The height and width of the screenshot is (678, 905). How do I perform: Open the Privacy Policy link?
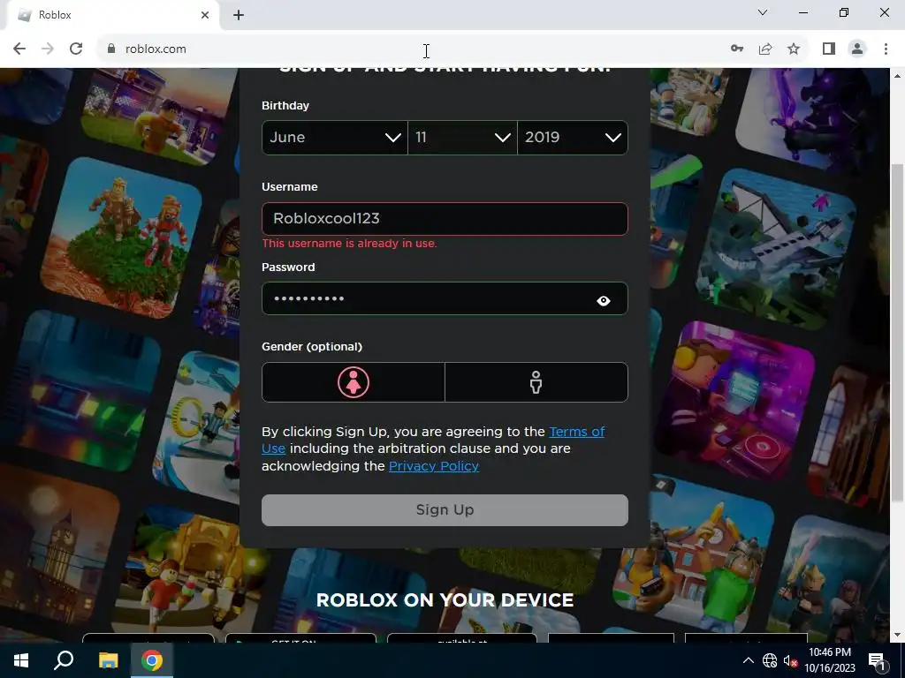point(434,466)
